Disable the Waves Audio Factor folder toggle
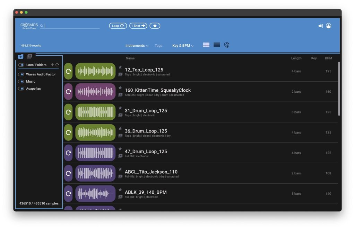Image resolution: width=355 pixels, height=229 pixels. click(x=21, y=74)
